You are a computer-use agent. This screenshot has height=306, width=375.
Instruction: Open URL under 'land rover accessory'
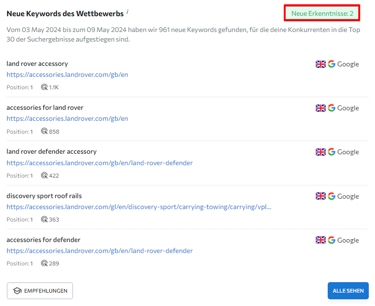67,74
